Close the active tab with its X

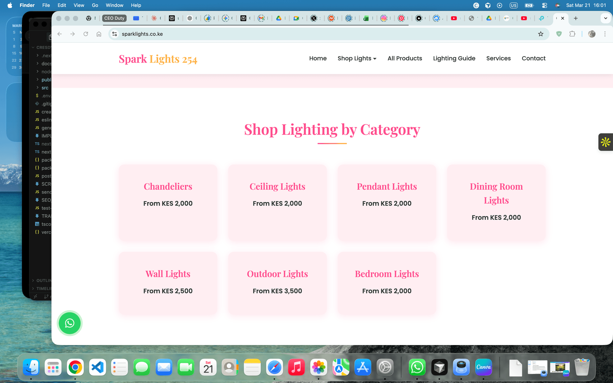(x=563, y=18)
